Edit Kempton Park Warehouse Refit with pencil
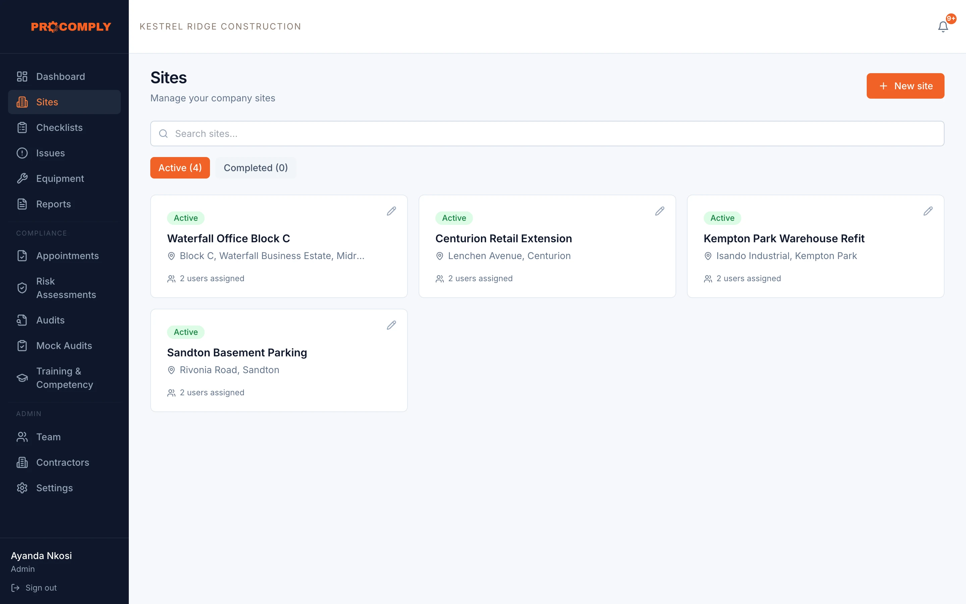The image size is (966, 604). [x=928, y=211]
